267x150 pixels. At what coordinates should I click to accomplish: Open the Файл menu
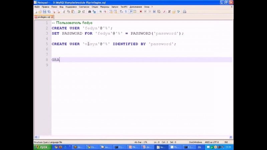coord(37,7)
